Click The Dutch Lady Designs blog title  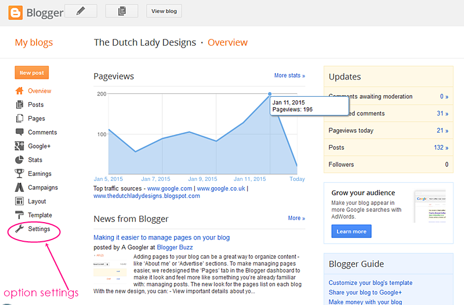click(x=145, y=42)
